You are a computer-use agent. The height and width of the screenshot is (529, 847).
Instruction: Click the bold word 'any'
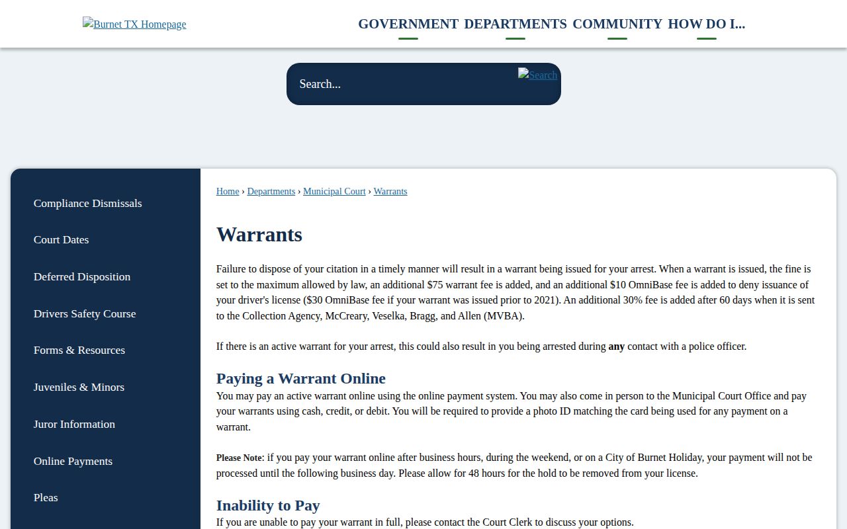(x=617, y=346)
